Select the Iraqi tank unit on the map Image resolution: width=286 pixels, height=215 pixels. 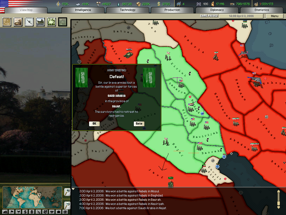click(128, 55)
